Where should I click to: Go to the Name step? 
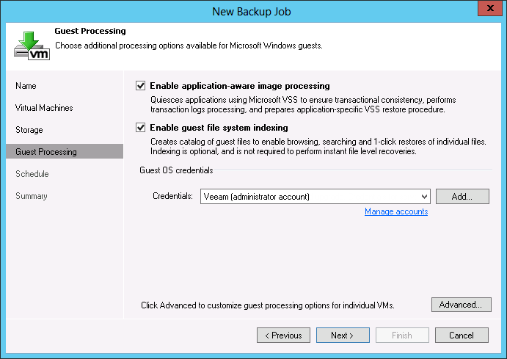(26, 86)
